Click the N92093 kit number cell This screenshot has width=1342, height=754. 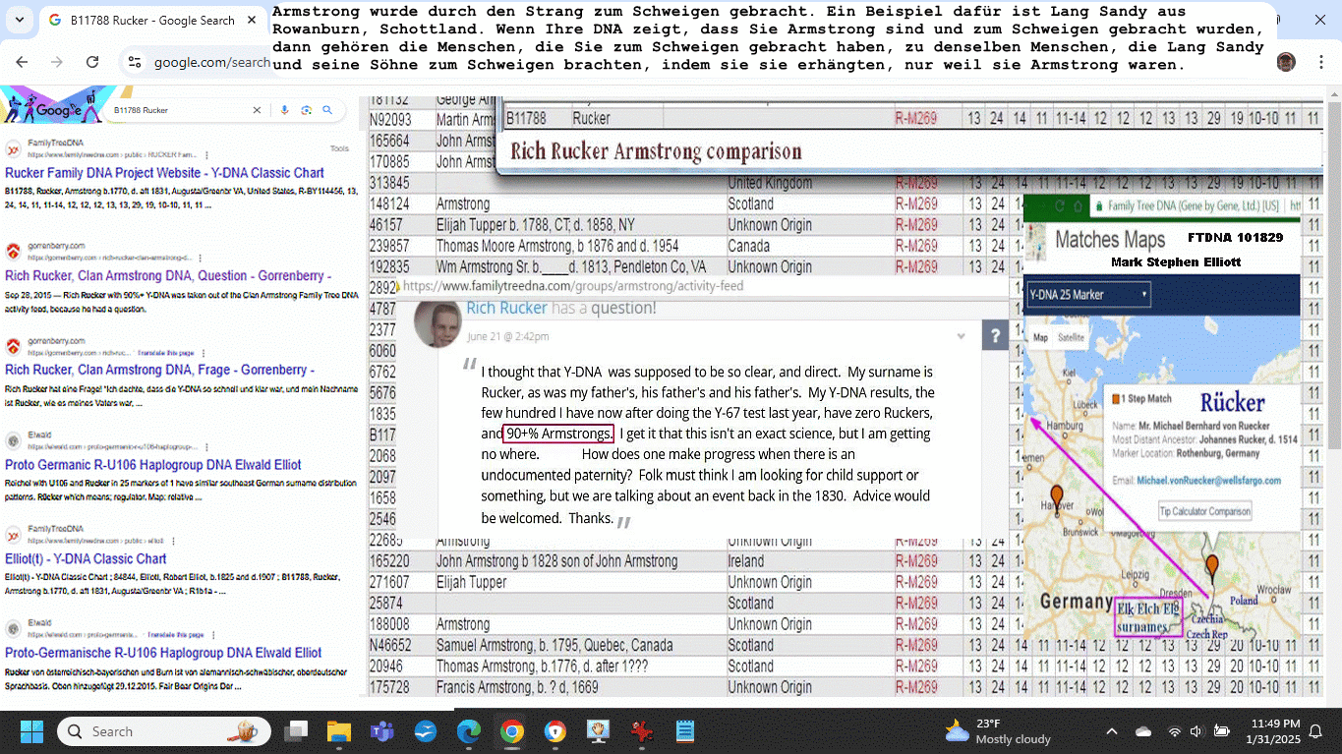pyautogui.click(x=401, y=120)
